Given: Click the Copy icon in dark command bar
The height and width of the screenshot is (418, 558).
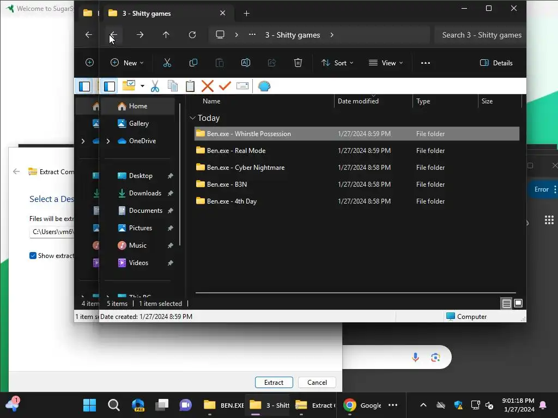Looking at the screenshot, I should pos(193,63).
